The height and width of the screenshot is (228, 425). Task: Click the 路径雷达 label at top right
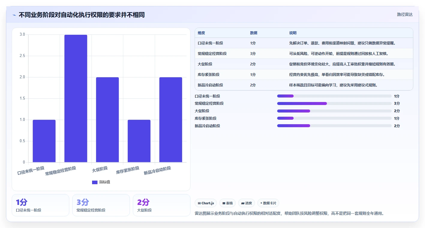pyautogui.click(x=405, y=14)
